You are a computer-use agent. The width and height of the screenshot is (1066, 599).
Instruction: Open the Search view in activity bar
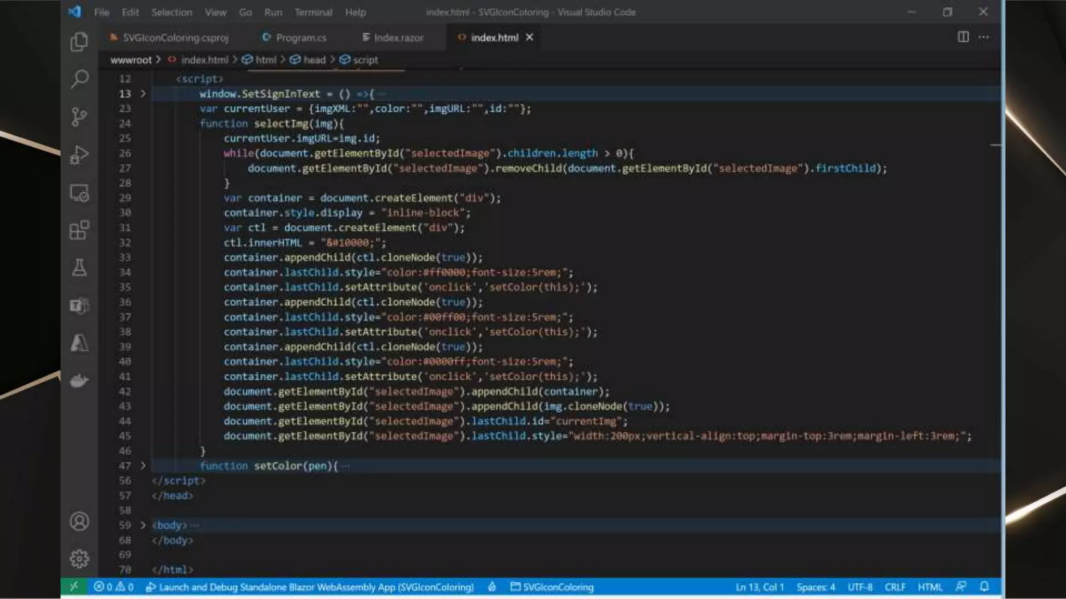(79, 79)
